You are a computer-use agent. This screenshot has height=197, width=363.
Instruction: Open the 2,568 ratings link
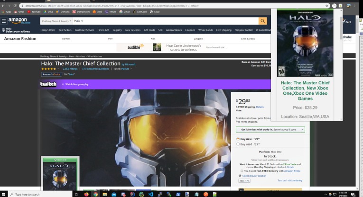(70, 69)
